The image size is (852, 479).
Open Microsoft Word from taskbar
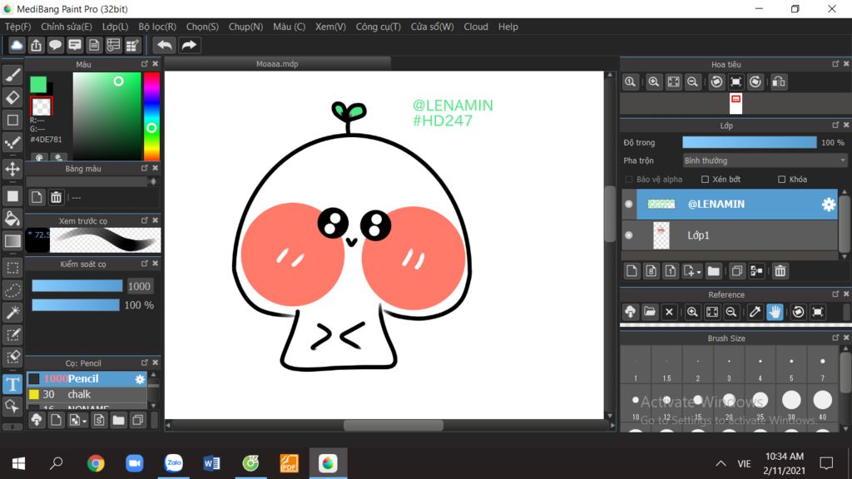(x=211, y=463)
